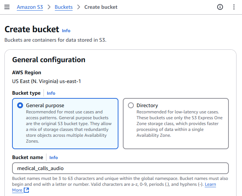Focus the Bucket name text field
Viewport: 242px width, 196px height.
pyautogui.click(x=120, y=168)
